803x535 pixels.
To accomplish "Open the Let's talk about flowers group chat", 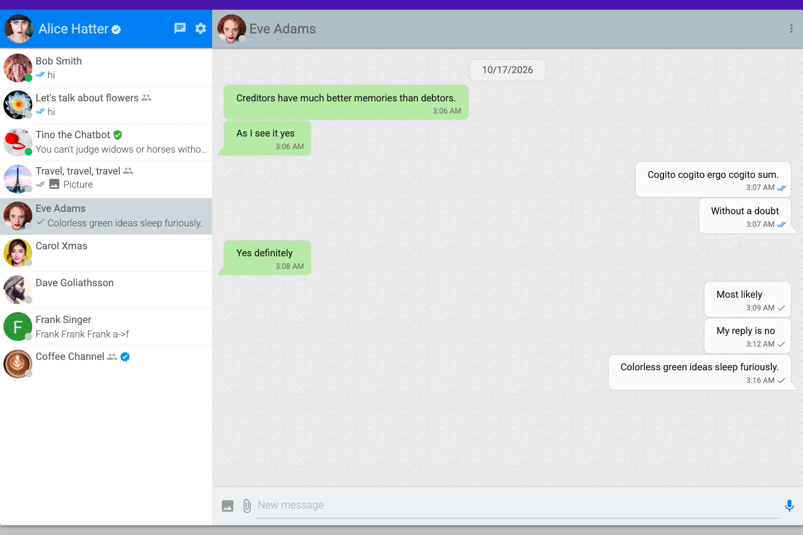I will point(106,105).
